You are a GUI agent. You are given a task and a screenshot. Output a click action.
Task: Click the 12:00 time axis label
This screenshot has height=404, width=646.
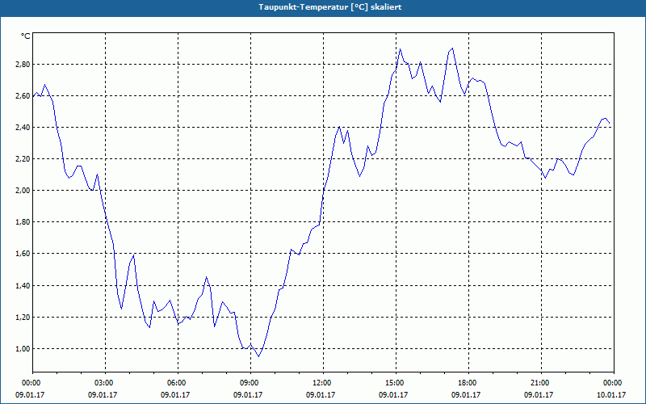click(323, 383)
